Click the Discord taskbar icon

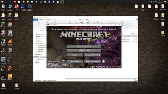click(x=54, y=2)
